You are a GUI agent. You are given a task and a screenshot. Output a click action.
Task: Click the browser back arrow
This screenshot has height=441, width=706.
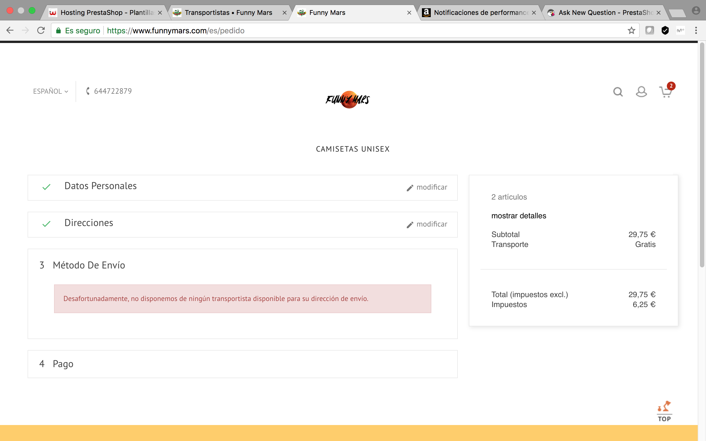coord(10,30)
